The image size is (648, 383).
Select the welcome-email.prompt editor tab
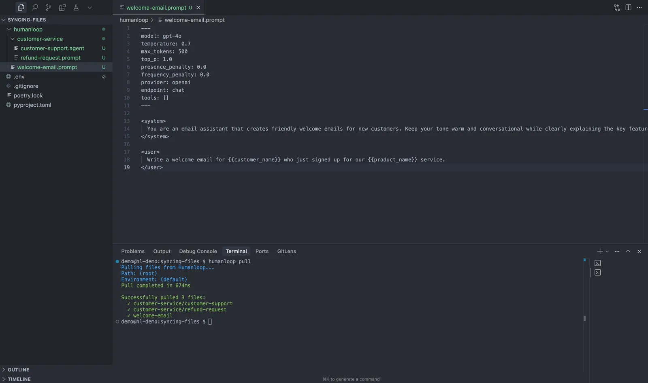(158, 8)
